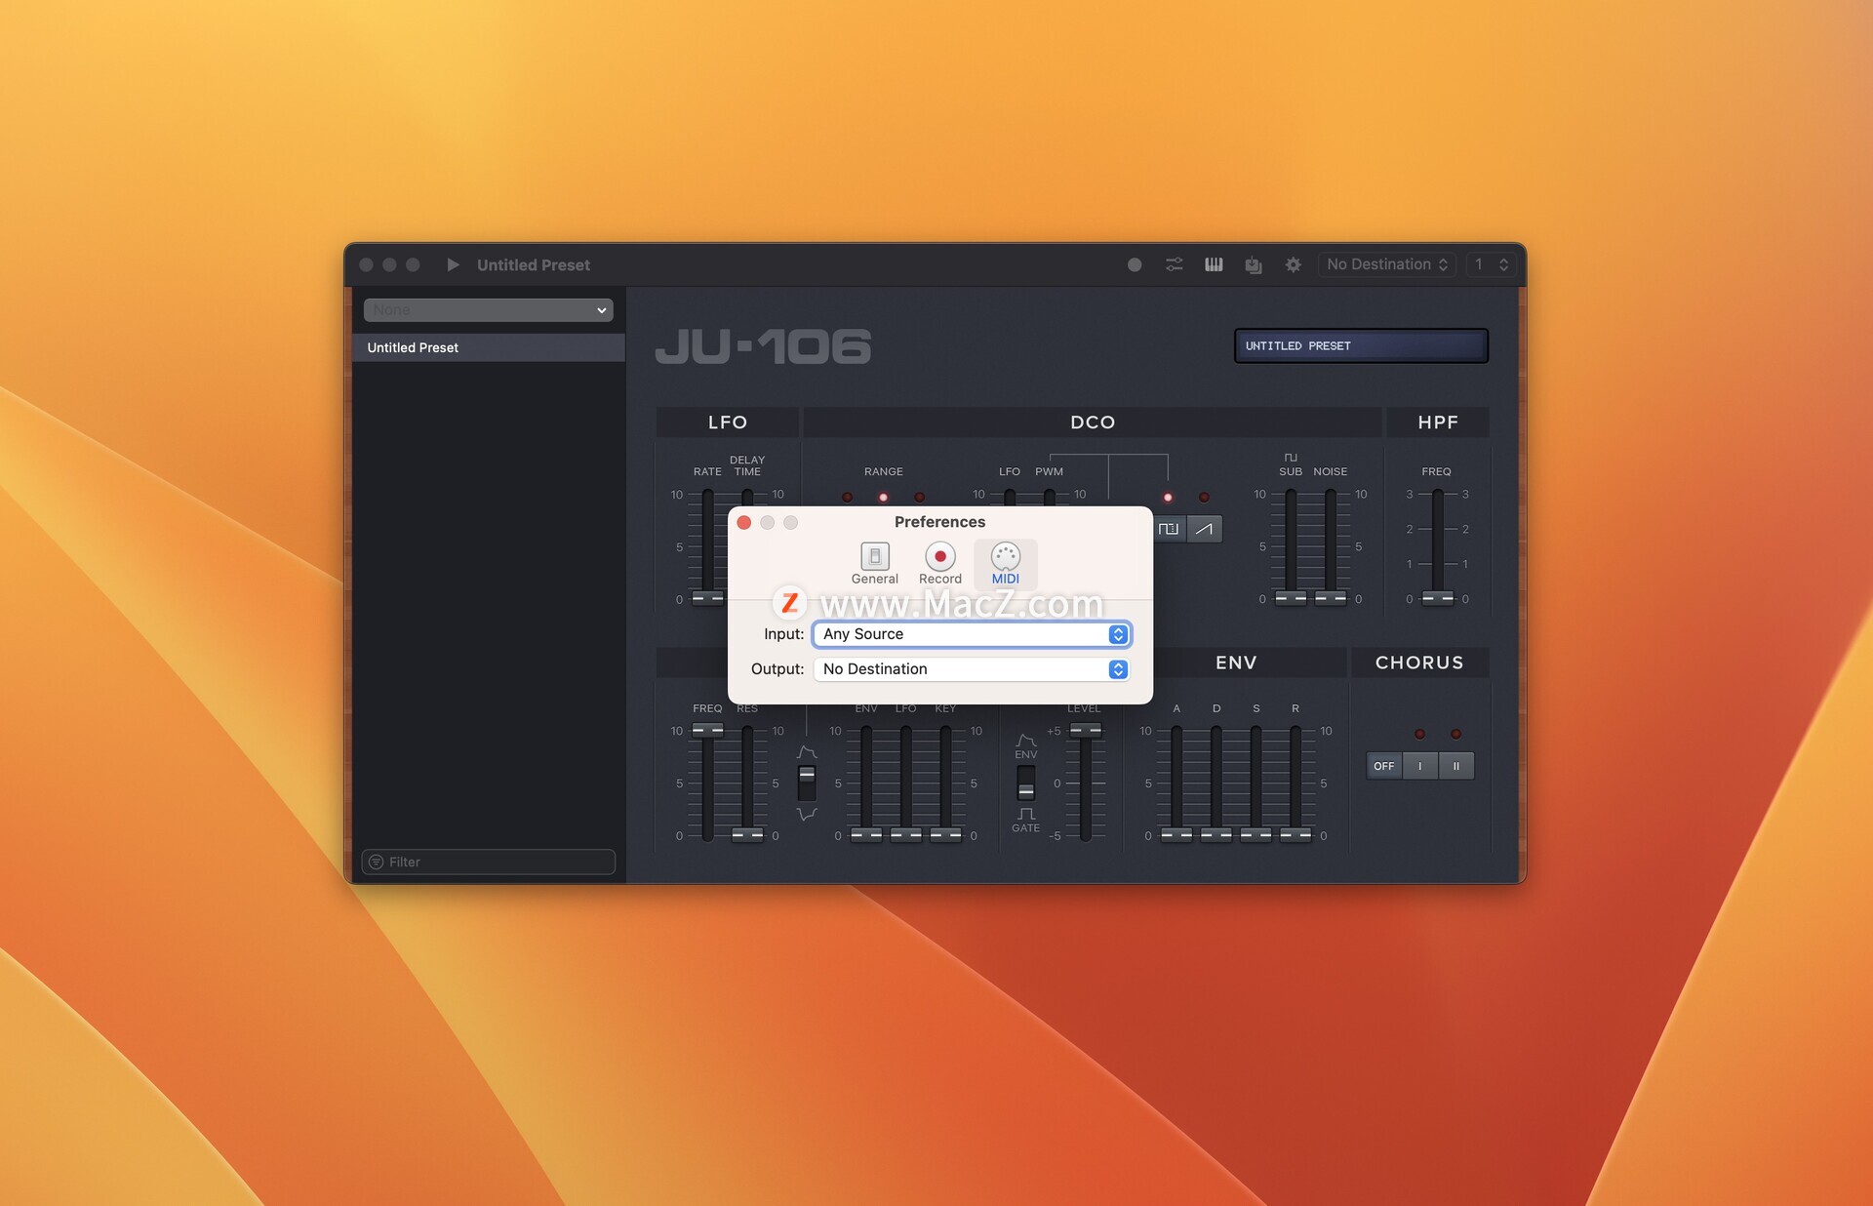Close the Preferences window
The height and width of the screenshot is (1206, 1873).
coord(744,523)
